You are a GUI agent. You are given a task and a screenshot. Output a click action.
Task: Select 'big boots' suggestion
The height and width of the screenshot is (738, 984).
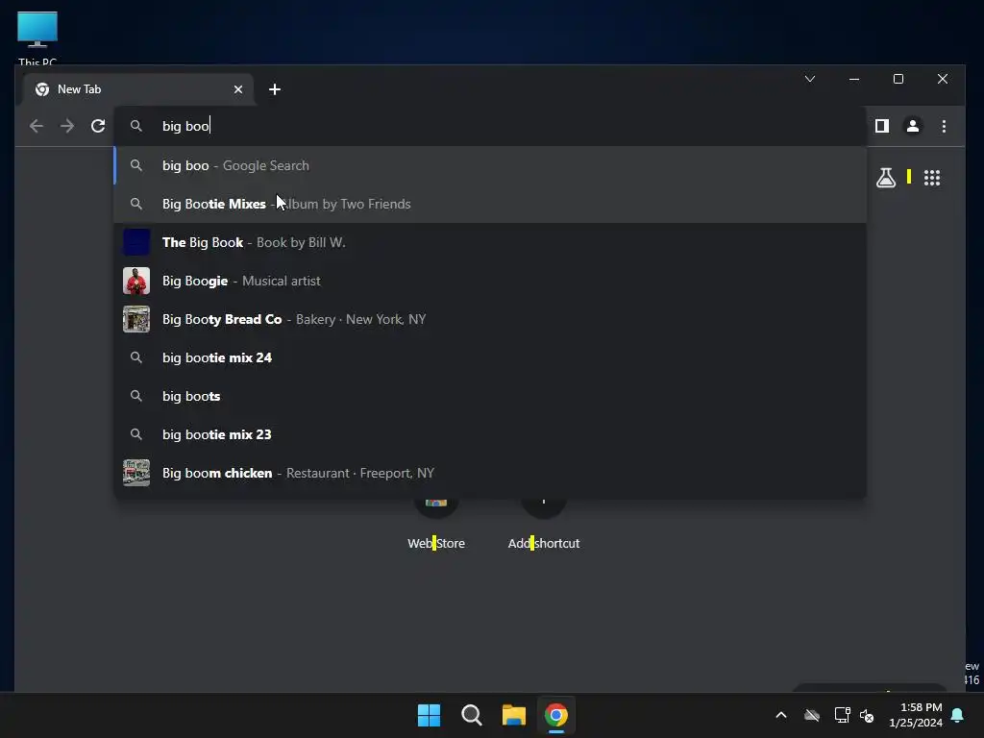click(x=490, y=396)
